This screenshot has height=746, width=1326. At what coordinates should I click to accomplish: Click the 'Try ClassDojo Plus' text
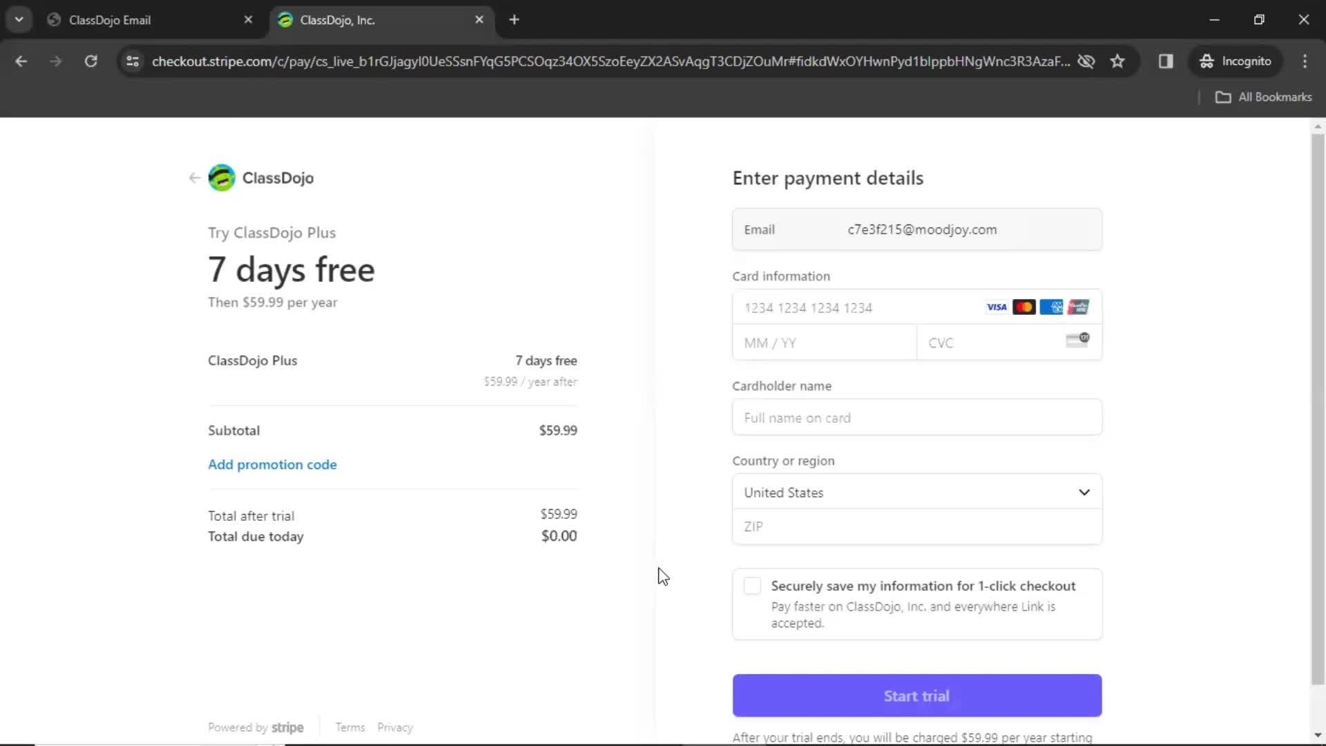click(272, 233)
